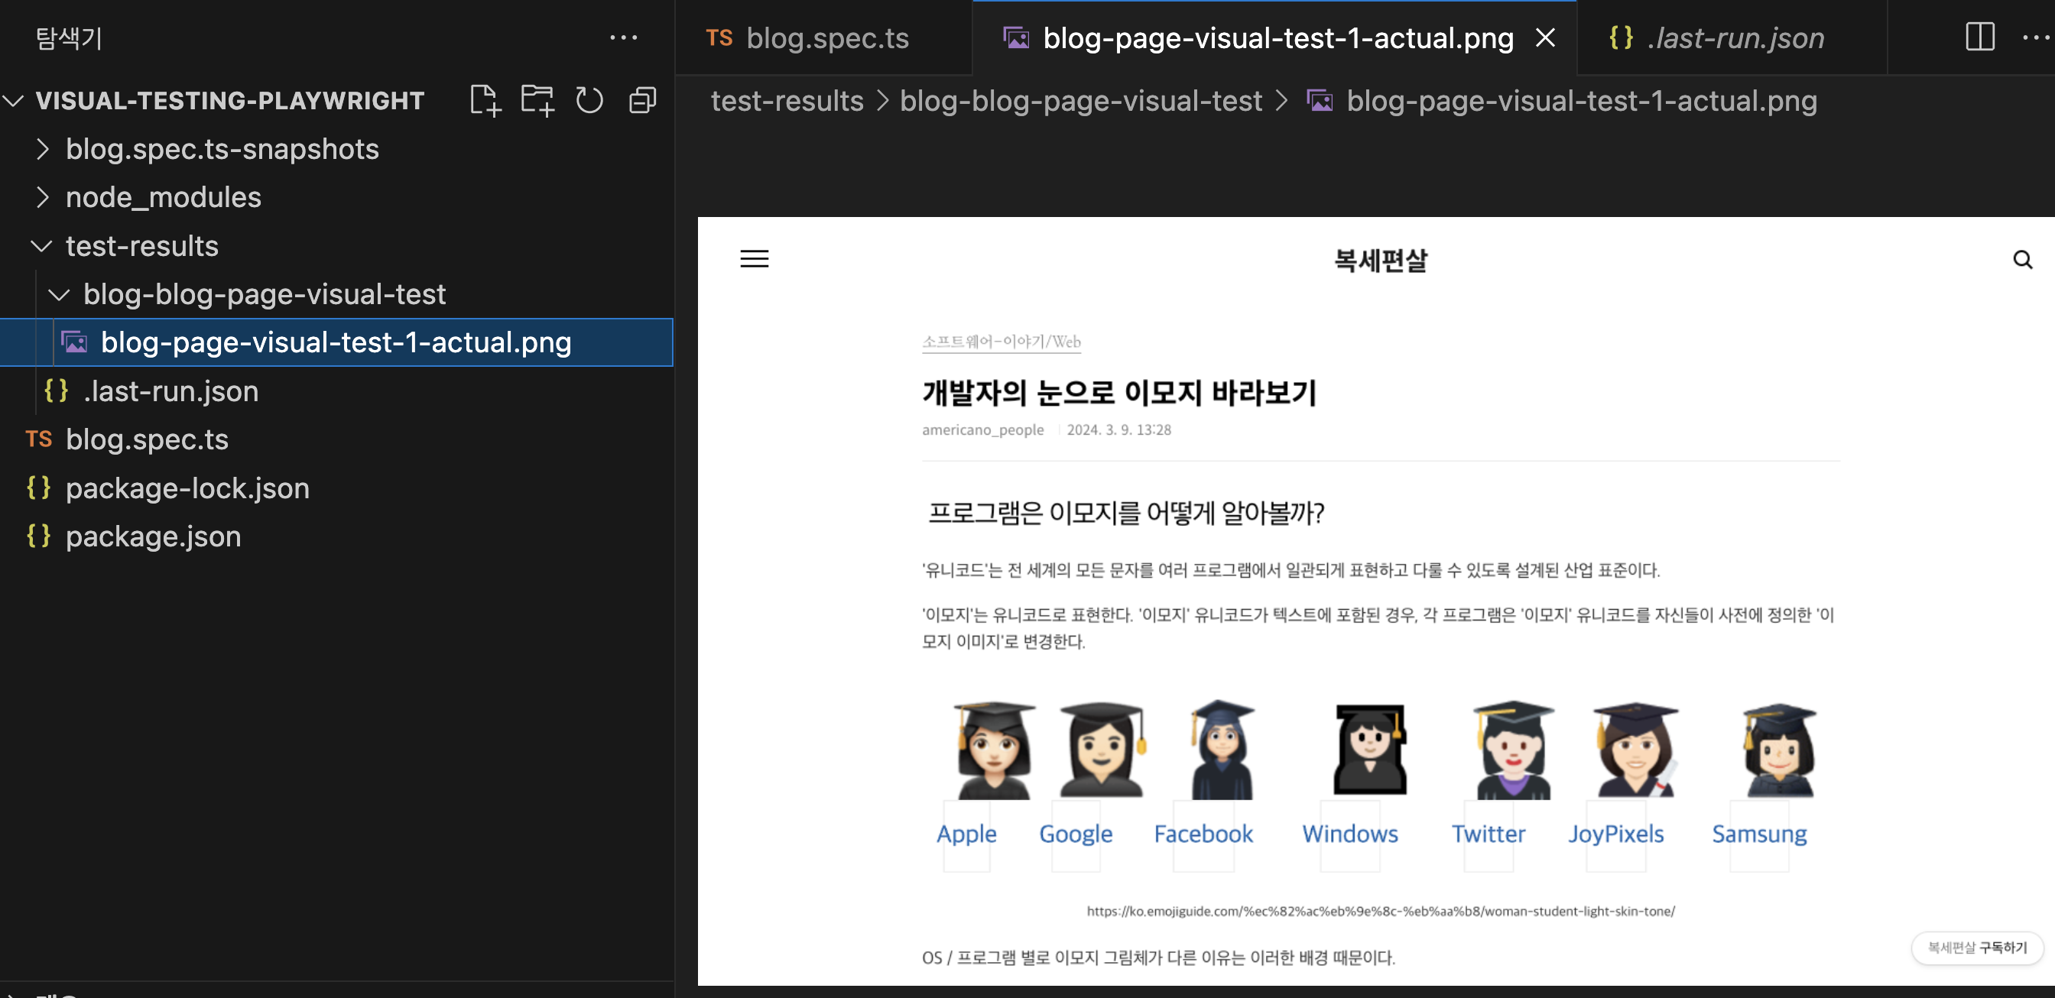Screen dimensions: 2055x998
Task: Open editor more actions ellipsis menu
Action: point(2035,37)
